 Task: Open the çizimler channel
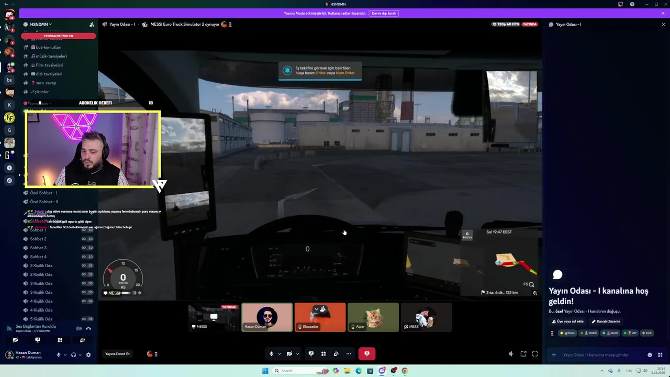coord(59,92)
